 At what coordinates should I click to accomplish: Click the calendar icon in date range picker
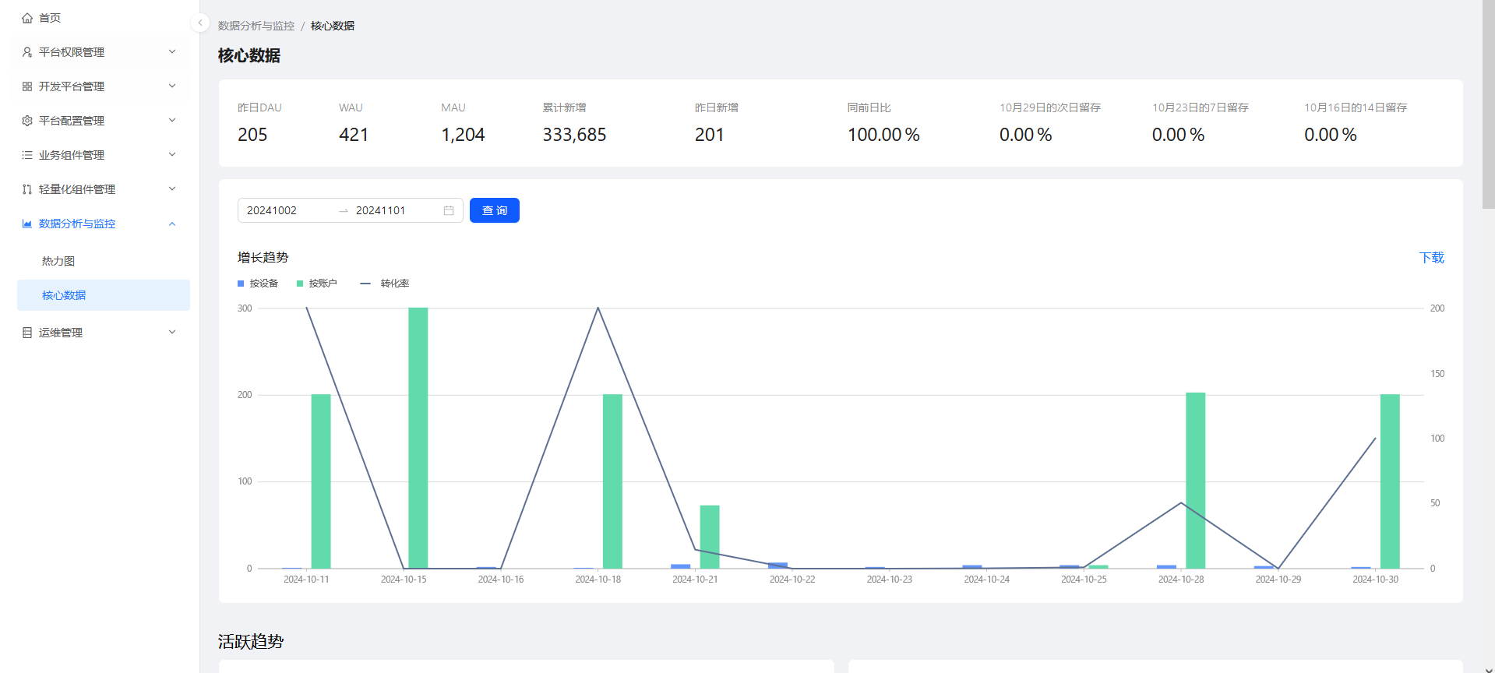click(449, 210)
